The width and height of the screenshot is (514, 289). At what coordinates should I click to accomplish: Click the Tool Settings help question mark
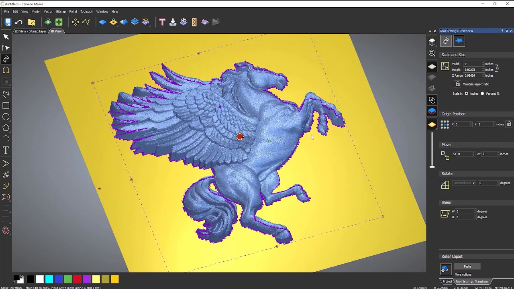point(502,31)
